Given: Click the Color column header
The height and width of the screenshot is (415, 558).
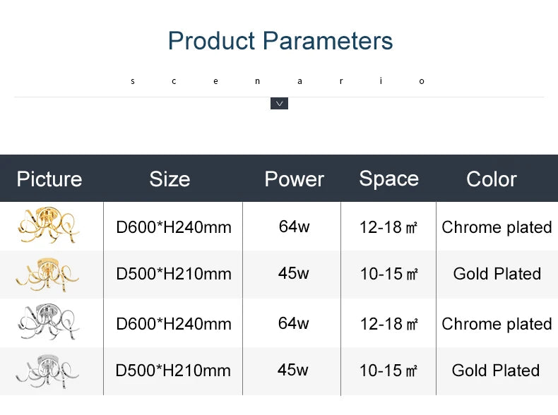Looking at the screenshot, I should click(492, 179).
